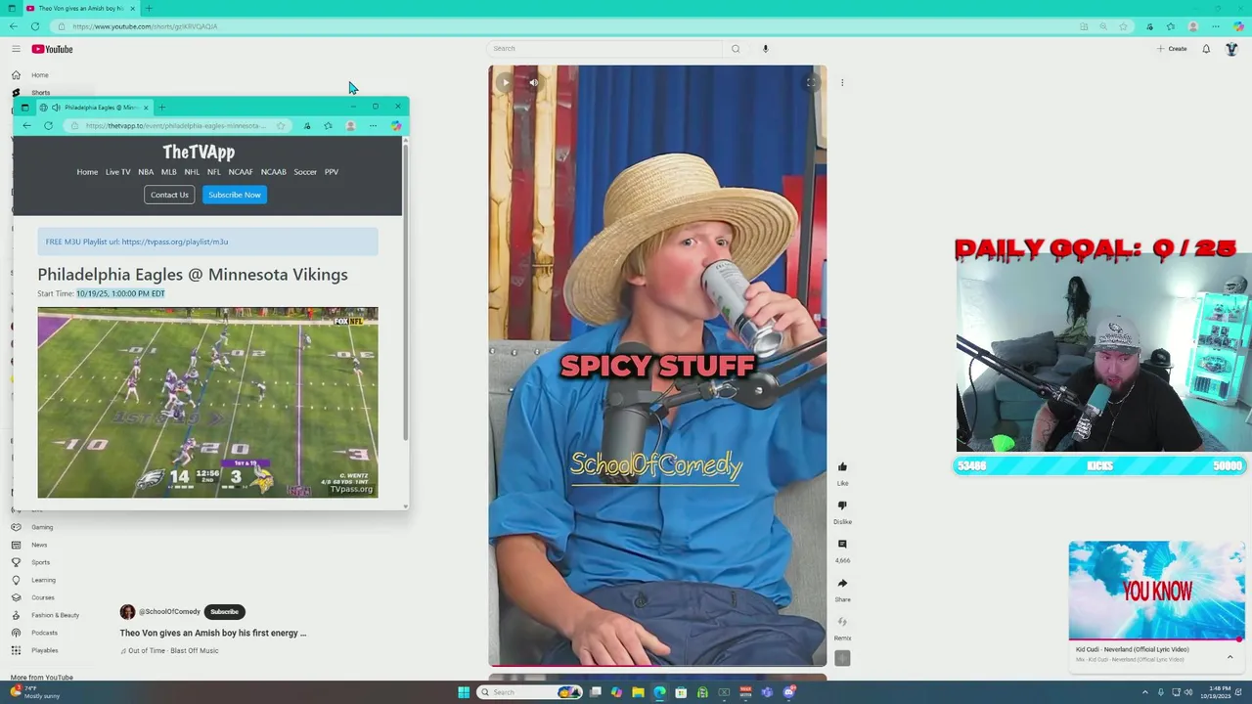
Task: Open the @SchoolOfComedy channel link
Action: click(169, 612)
